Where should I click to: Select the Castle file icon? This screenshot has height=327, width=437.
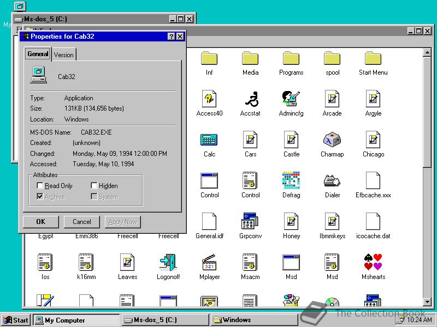click(x=291, y=140)
